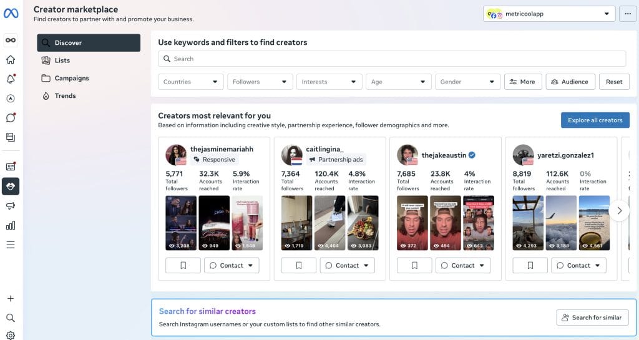Save thejasminemariahh with bookmark icon

(x=183, y=266)
